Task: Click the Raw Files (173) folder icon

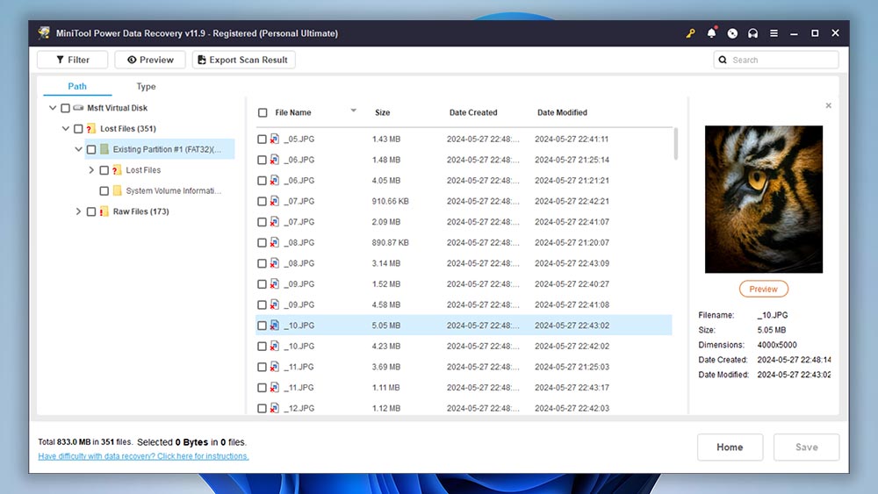Action: pos(104,211)
